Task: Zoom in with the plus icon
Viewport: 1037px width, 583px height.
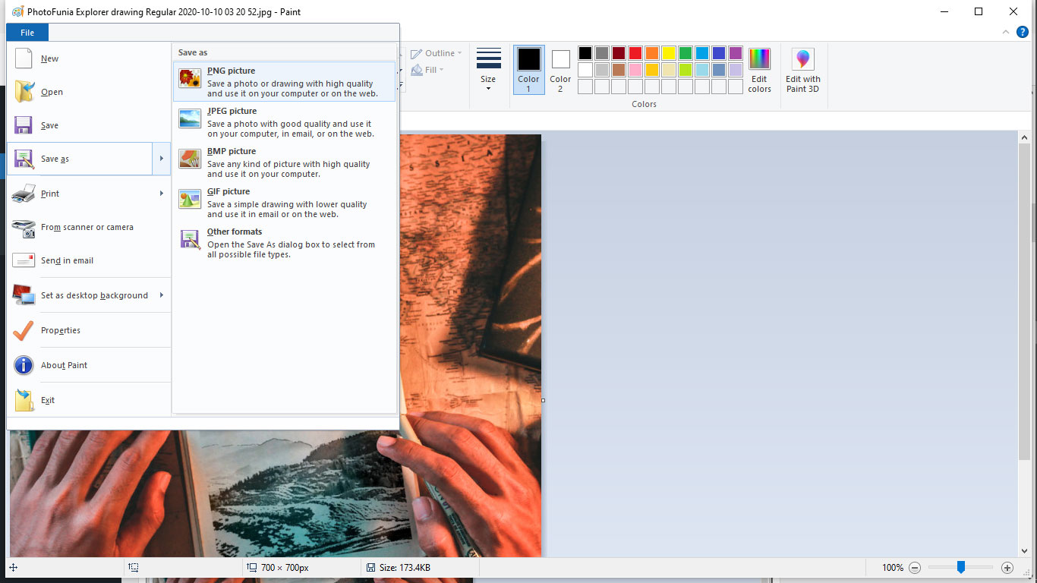Action: (1008, 567)
